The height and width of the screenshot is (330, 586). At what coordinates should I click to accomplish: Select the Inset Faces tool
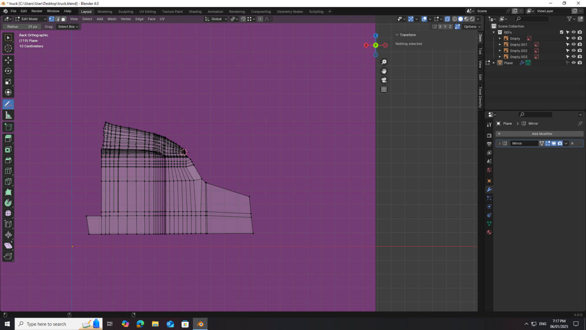[x=8, y=149]
